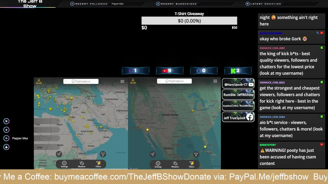Open Settings on the Middle East flight map
328x184 pixels.
(x=64, y=164)
